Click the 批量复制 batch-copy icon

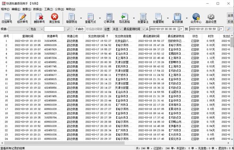click(158, 18)
